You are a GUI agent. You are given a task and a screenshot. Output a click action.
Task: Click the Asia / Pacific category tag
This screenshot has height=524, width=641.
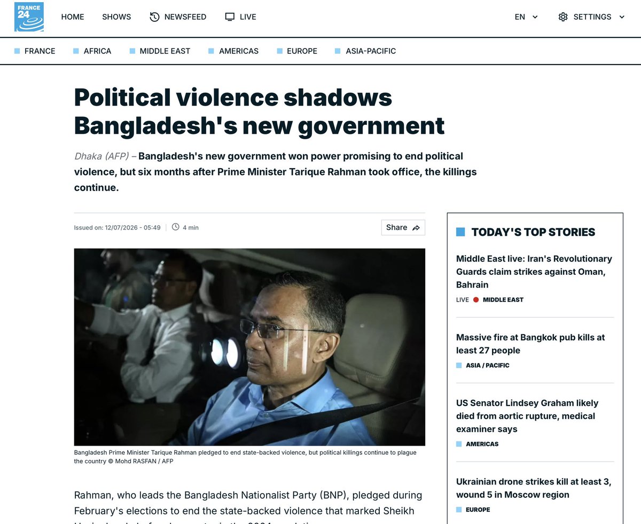tap(483, 366)
